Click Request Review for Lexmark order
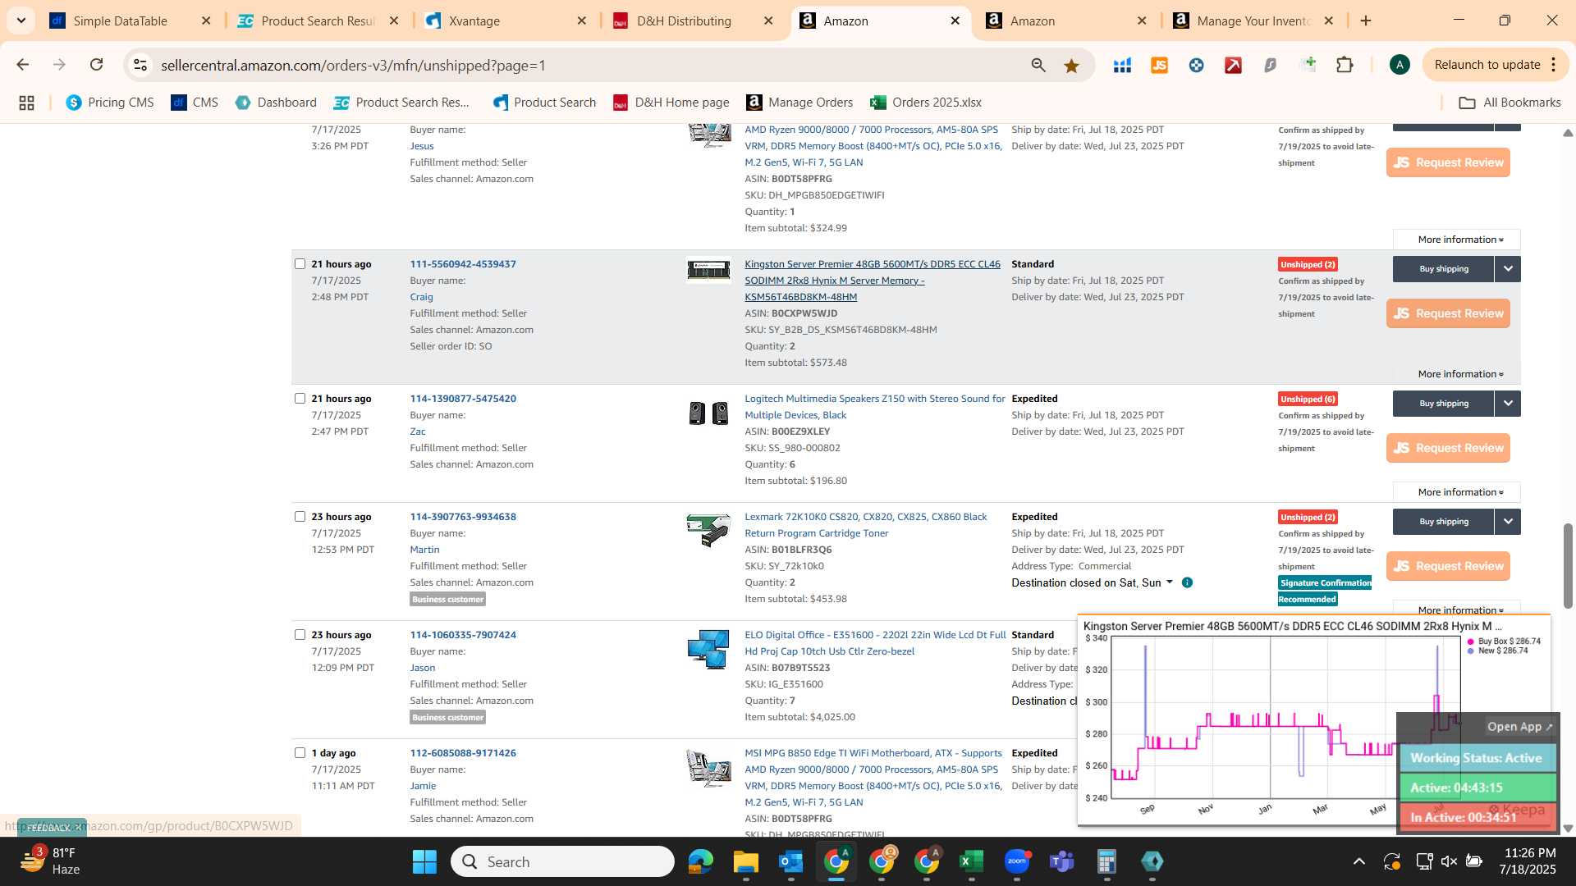The width and height of the screenshot is (1576, 886). click(1448, 566)
